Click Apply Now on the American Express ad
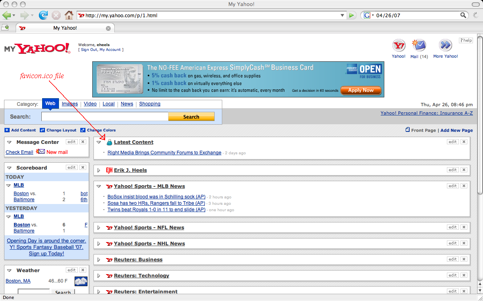Screen dimensions: 483x301 [x=360, y=91]
